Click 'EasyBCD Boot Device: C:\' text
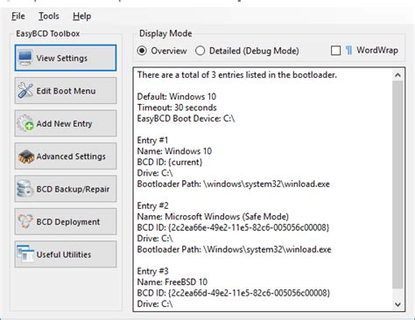Image resolution: width=415 pixels, height=320 pixels. click(x=186, y=119)
